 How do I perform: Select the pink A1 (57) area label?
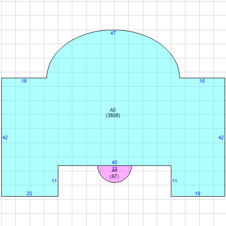[x=114, y=174]
